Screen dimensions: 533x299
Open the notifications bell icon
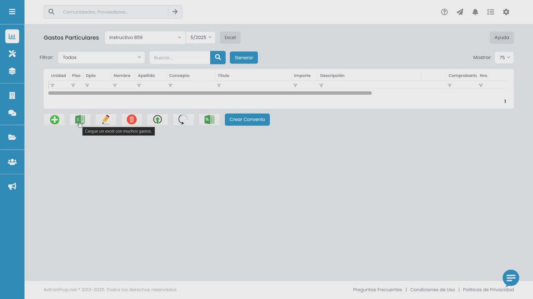[x=475, y=12]
